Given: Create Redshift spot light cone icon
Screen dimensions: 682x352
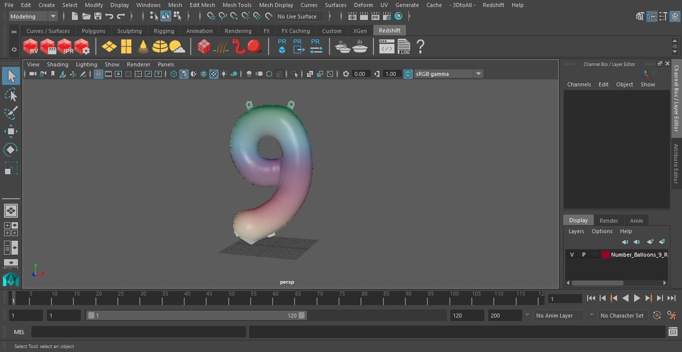Looking at the screenshot, I should (143, 47).
